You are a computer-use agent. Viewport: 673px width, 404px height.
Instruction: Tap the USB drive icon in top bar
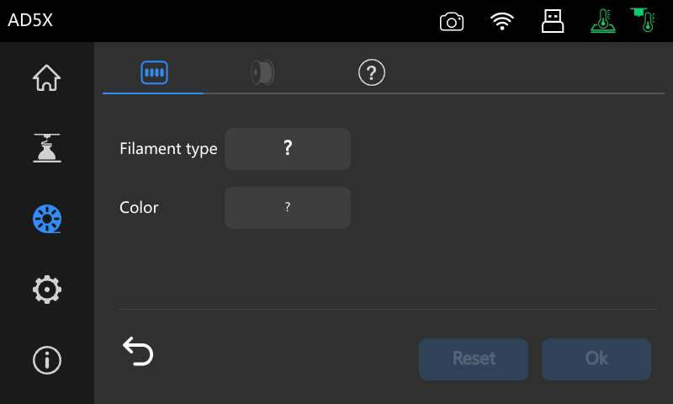pos(553,21)
